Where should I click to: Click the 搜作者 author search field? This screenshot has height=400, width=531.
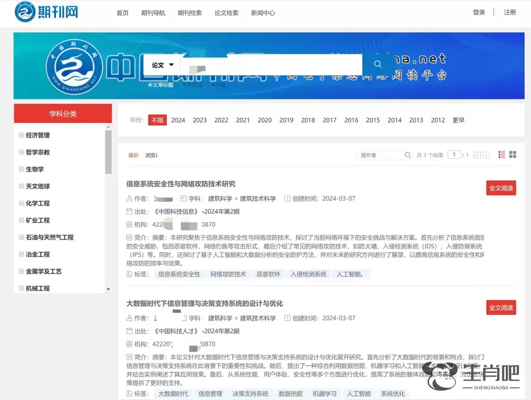click(x=380, y=155)
